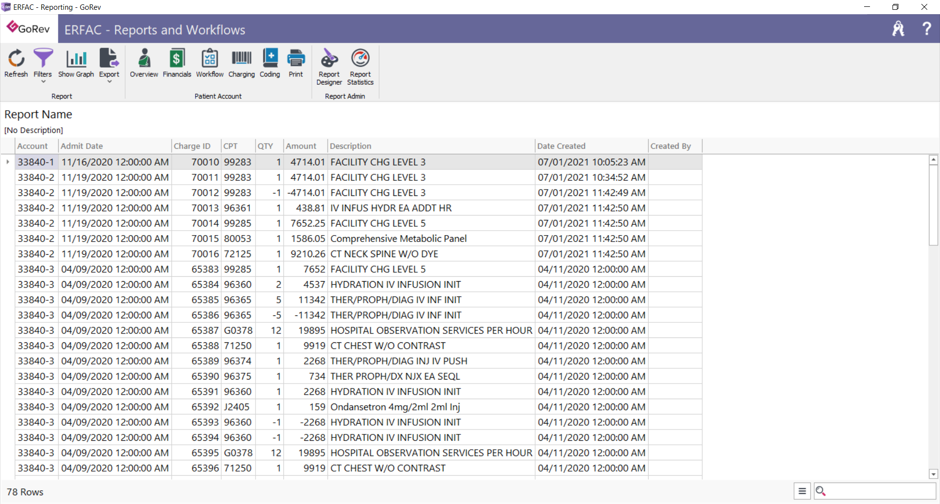Screen dimensions: 940x504
Task: Select Charge ID cell 70010
Action: 196,162
